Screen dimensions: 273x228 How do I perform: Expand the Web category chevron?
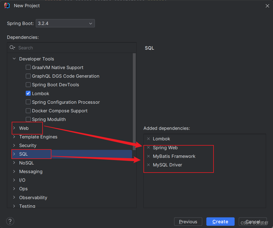(x=14, y=128)
